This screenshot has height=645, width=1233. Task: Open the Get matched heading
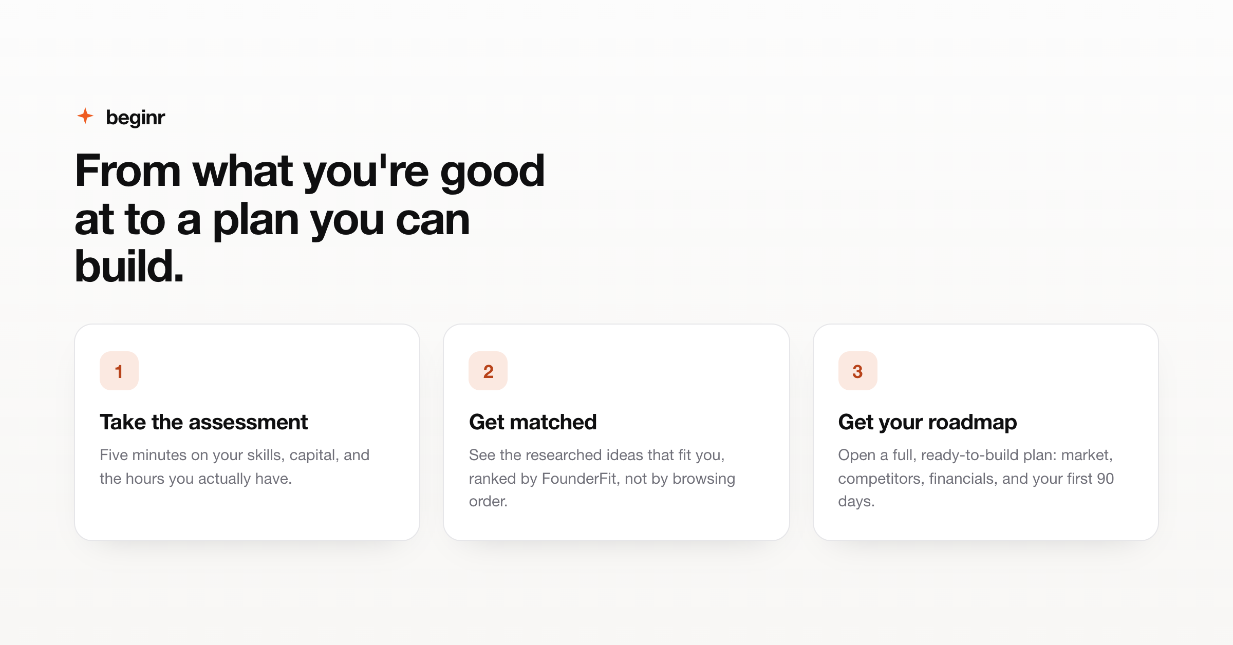click(x=533, y=422)
